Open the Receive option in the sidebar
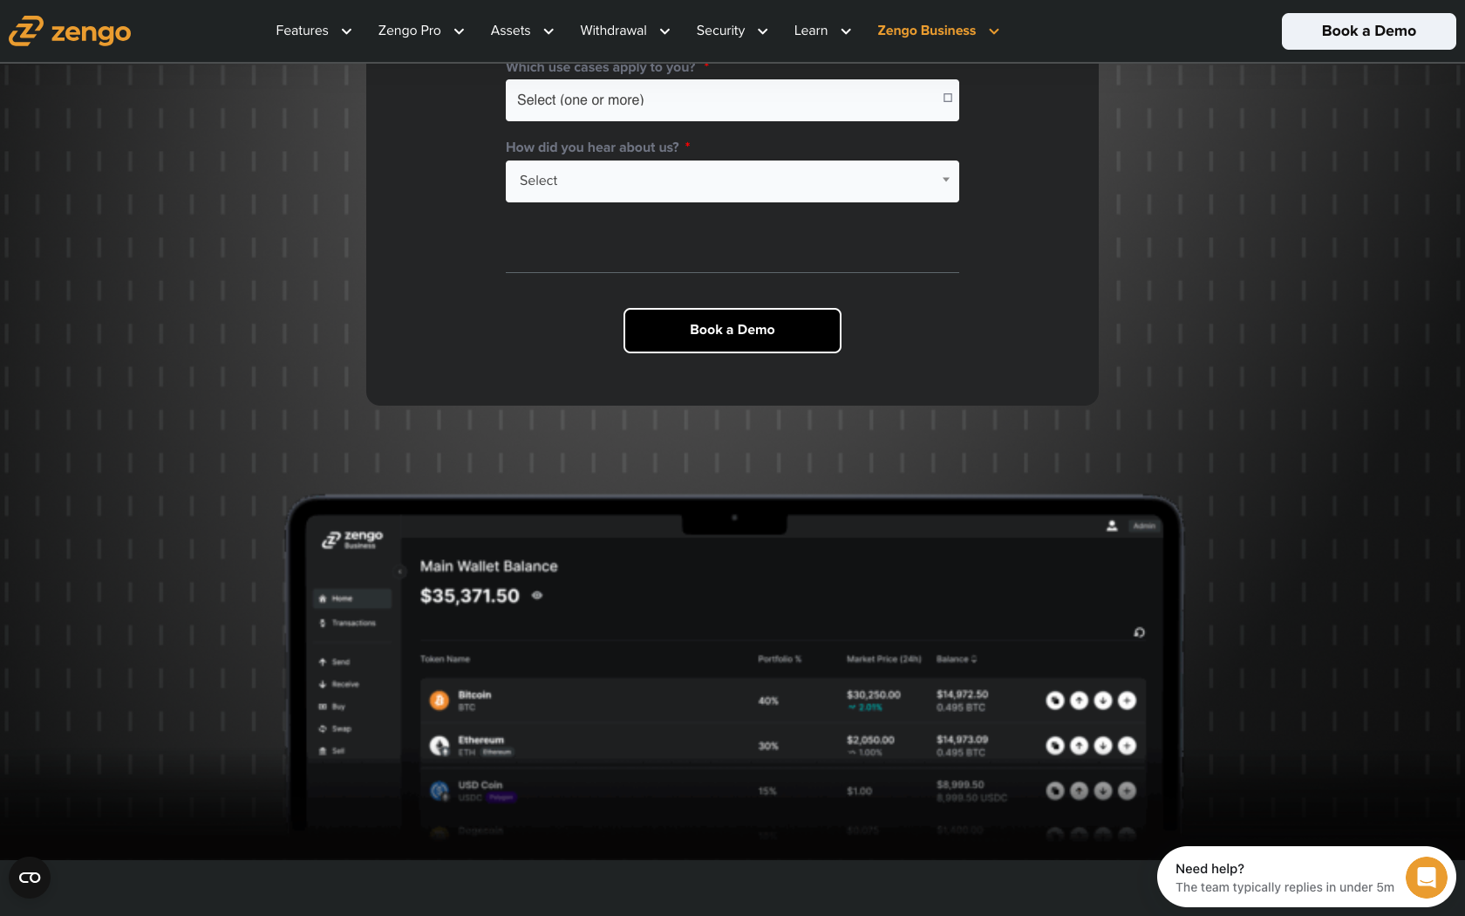1465x916 pixels. pyautogui.click(x=342, y=684)
